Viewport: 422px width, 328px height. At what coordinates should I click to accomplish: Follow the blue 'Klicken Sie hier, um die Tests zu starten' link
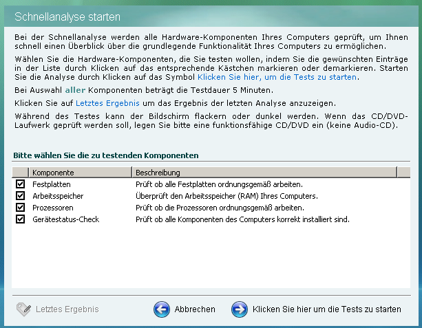tap(277, 77)
